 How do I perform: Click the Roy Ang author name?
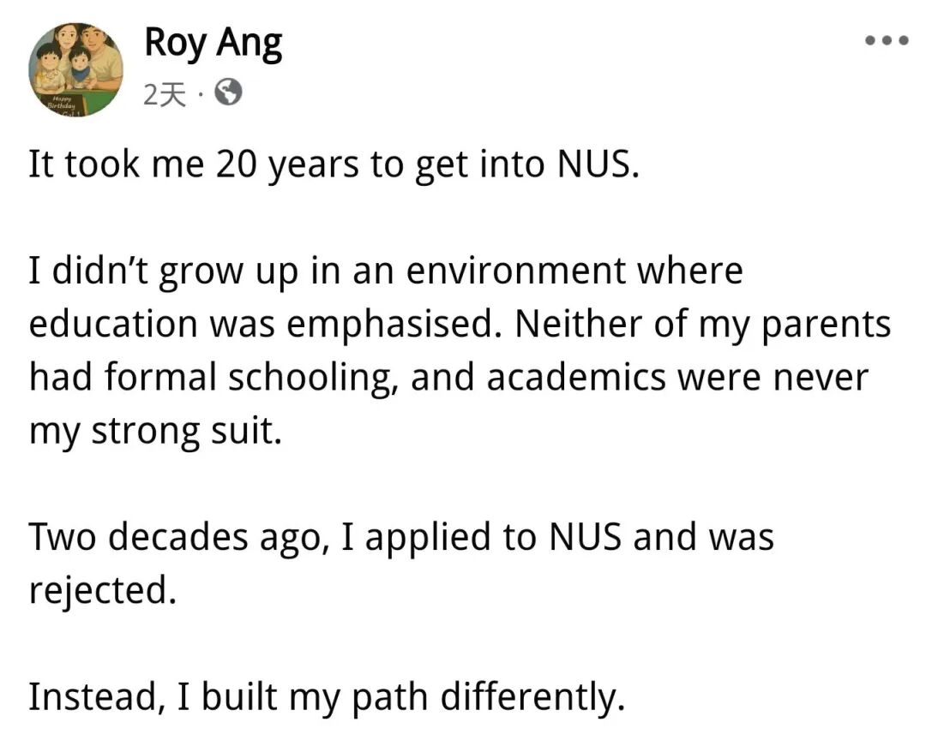(213, 42)
